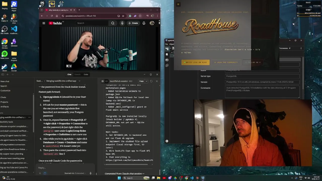The height and width of the screenshot is (181, 322).
Task: Open pgAdmin File menu
Action: coord(167,44)
